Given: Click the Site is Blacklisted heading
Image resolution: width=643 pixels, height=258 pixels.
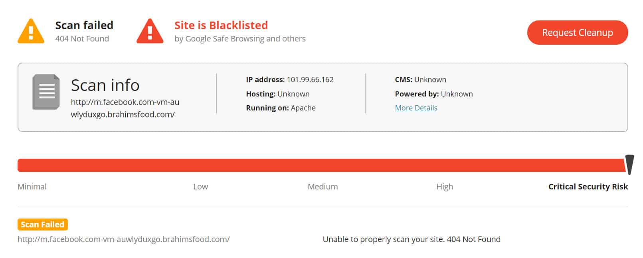Looking at the screenshot, I should (x=221, y=25).
